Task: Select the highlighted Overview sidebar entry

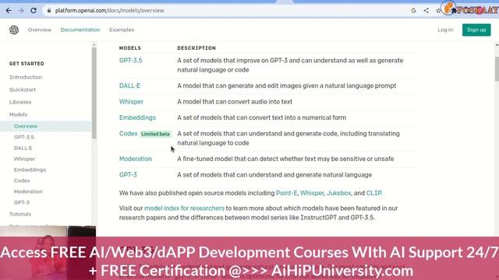Action: point(45,126)
